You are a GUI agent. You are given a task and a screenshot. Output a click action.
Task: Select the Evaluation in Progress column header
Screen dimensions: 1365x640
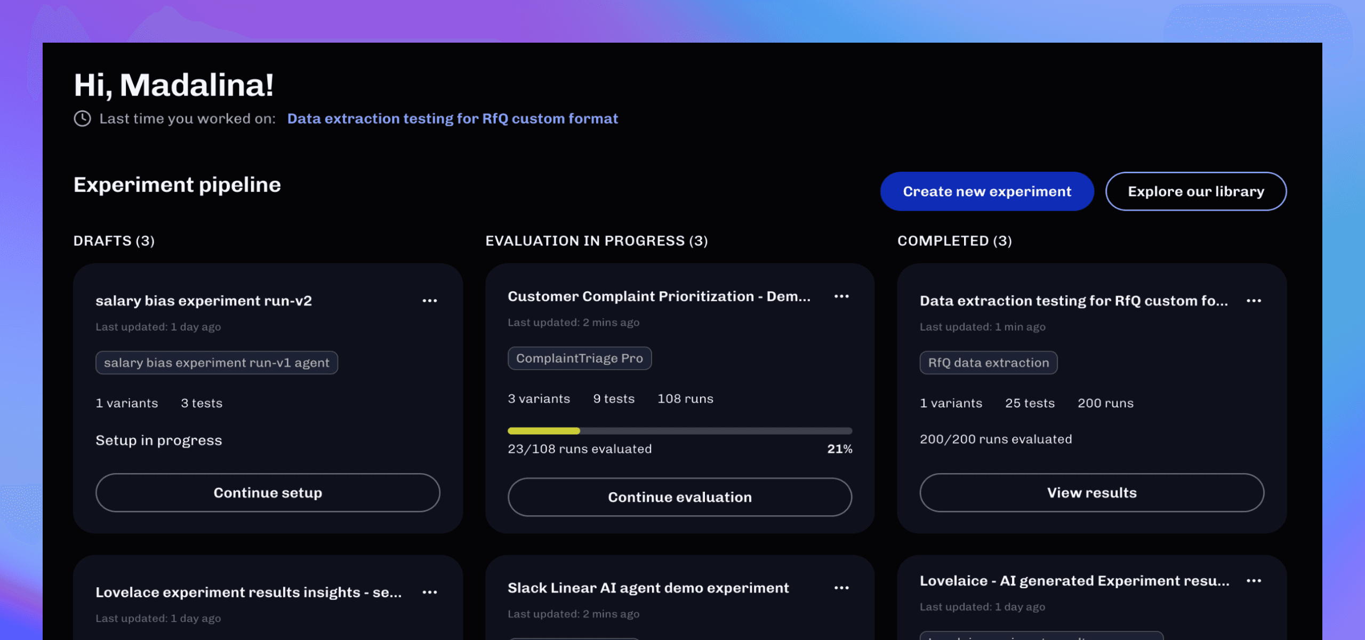click(x=596, y=241)
